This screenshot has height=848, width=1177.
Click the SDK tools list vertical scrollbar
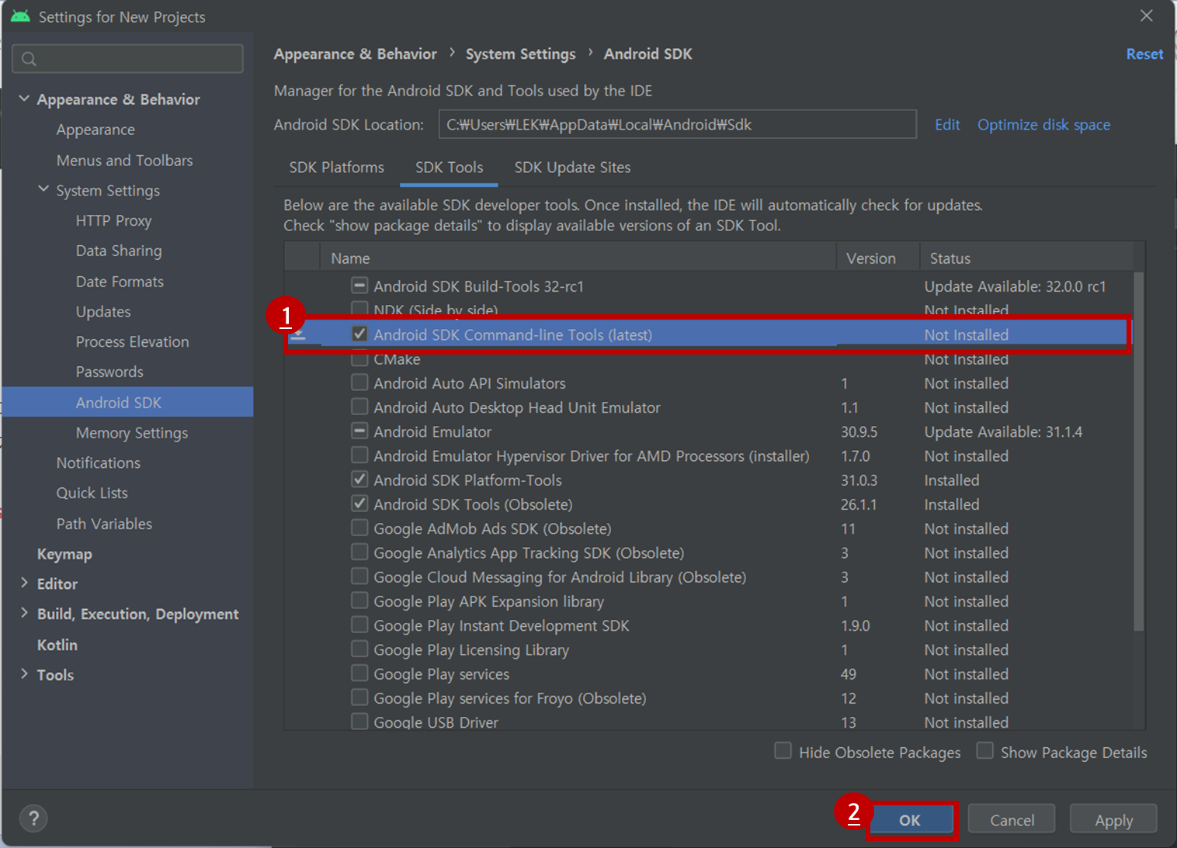click(x=1139, y=451)
